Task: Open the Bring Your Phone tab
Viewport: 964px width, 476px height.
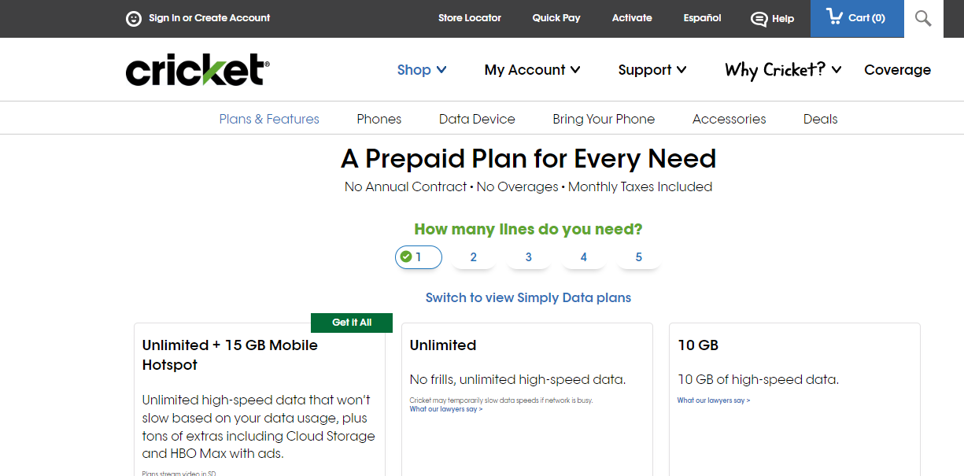Action: (x=604, y=119)
